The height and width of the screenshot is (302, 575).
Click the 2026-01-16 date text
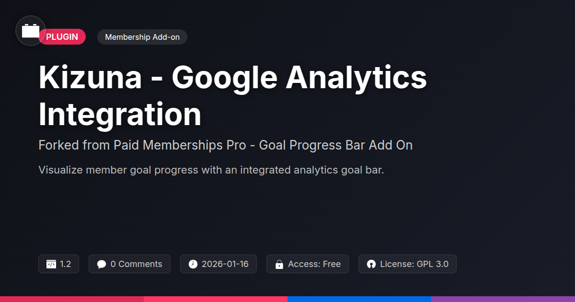point(225,264)
